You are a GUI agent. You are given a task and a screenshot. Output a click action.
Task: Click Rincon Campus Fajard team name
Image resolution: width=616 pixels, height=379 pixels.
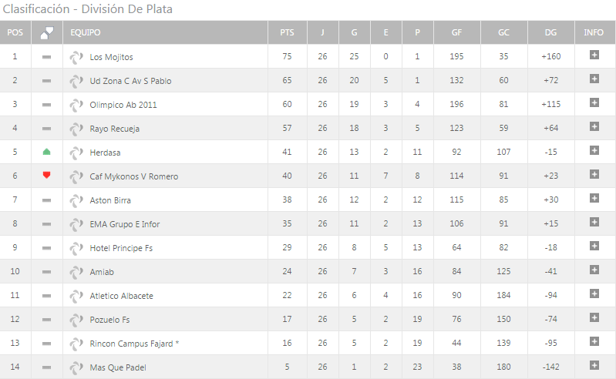(131, 344)
